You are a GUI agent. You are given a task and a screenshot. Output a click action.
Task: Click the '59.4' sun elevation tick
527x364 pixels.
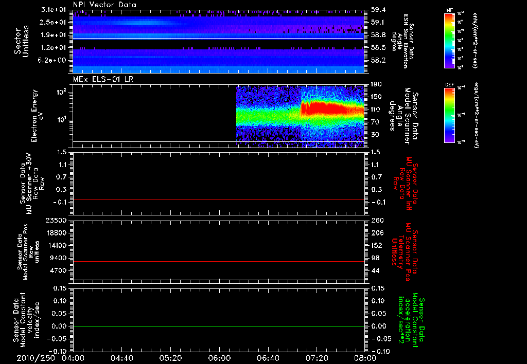tap(378, 10)
